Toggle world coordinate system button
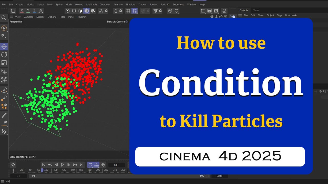This screenshot has width=328, height=184. click(40, 11)
